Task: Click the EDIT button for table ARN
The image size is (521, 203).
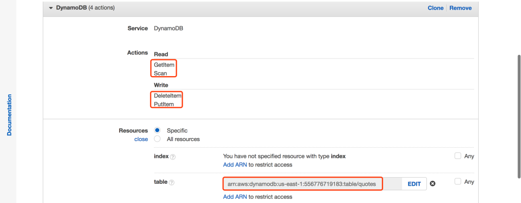Action: point(414,184)
